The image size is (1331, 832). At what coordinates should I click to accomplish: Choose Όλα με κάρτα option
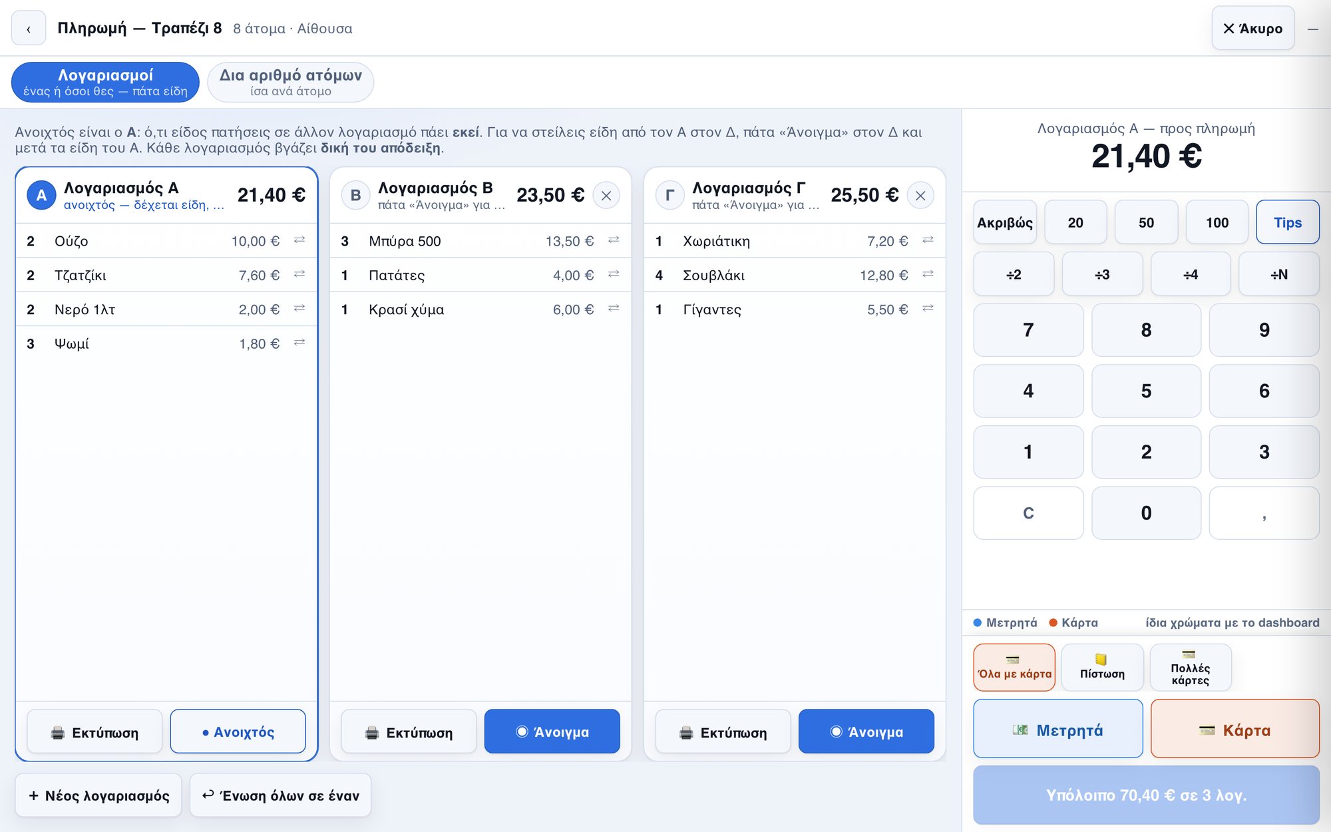click(x=1014, y=667)
